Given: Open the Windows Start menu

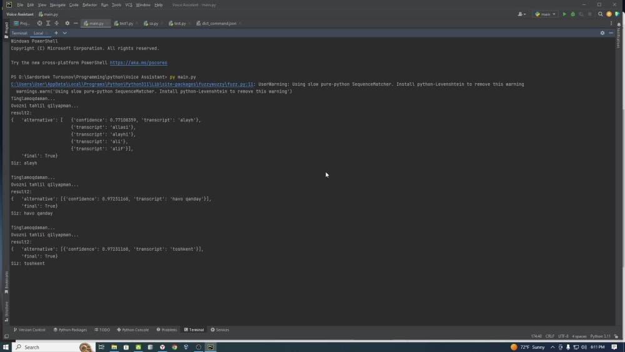Looking at the screenshot, I should click(x=6, y=347).
